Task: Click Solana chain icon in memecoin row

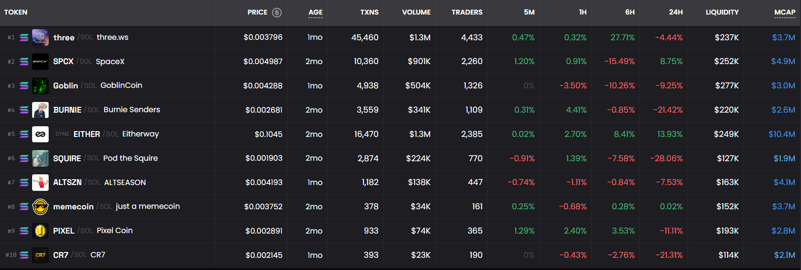Action: pos(24,207)
